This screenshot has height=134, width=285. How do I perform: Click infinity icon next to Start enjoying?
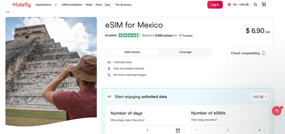(109, 96)
